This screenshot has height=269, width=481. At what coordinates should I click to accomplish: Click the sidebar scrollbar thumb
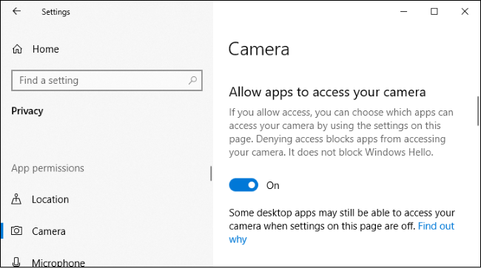(211, 173)
